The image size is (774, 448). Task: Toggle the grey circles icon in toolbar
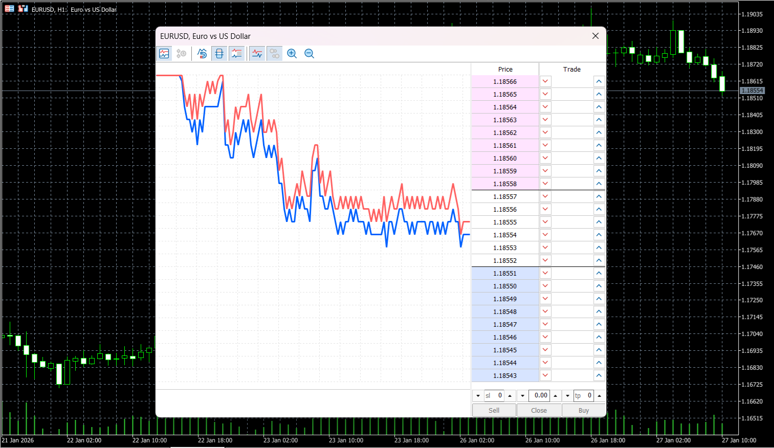point(275,53)
